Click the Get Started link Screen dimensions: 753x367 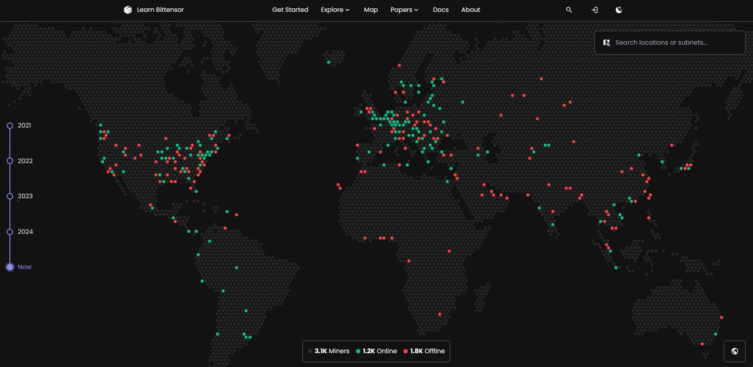290,9
